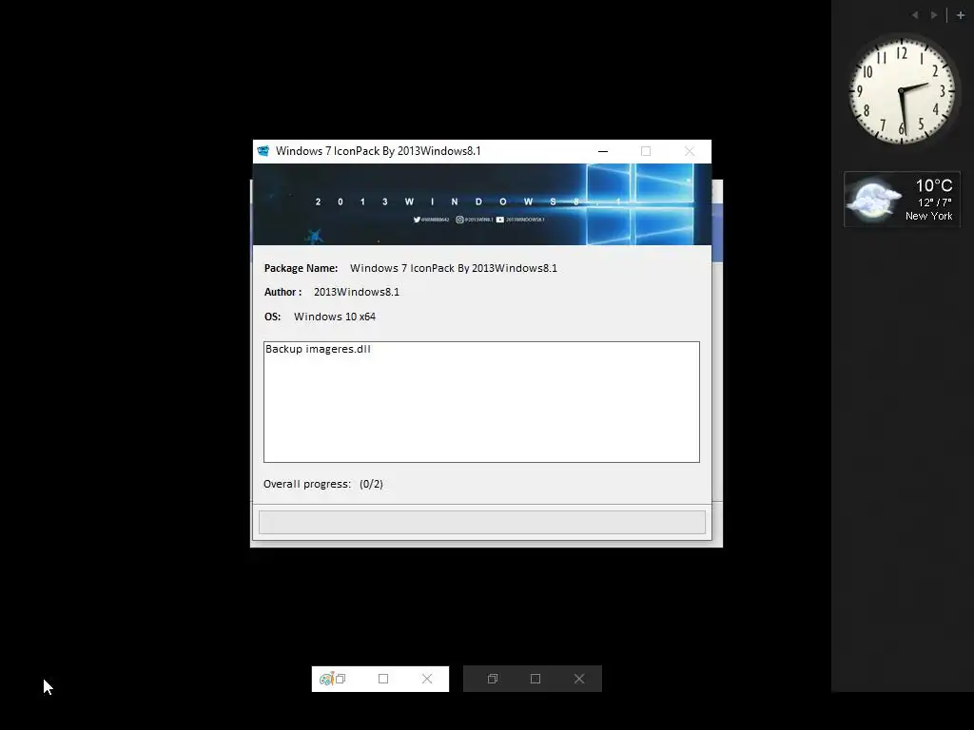Viewport: 974px width, 730px height.
Task: Minimize the Windows 7 IconPack installer window
Action: (x=602, y=151)
